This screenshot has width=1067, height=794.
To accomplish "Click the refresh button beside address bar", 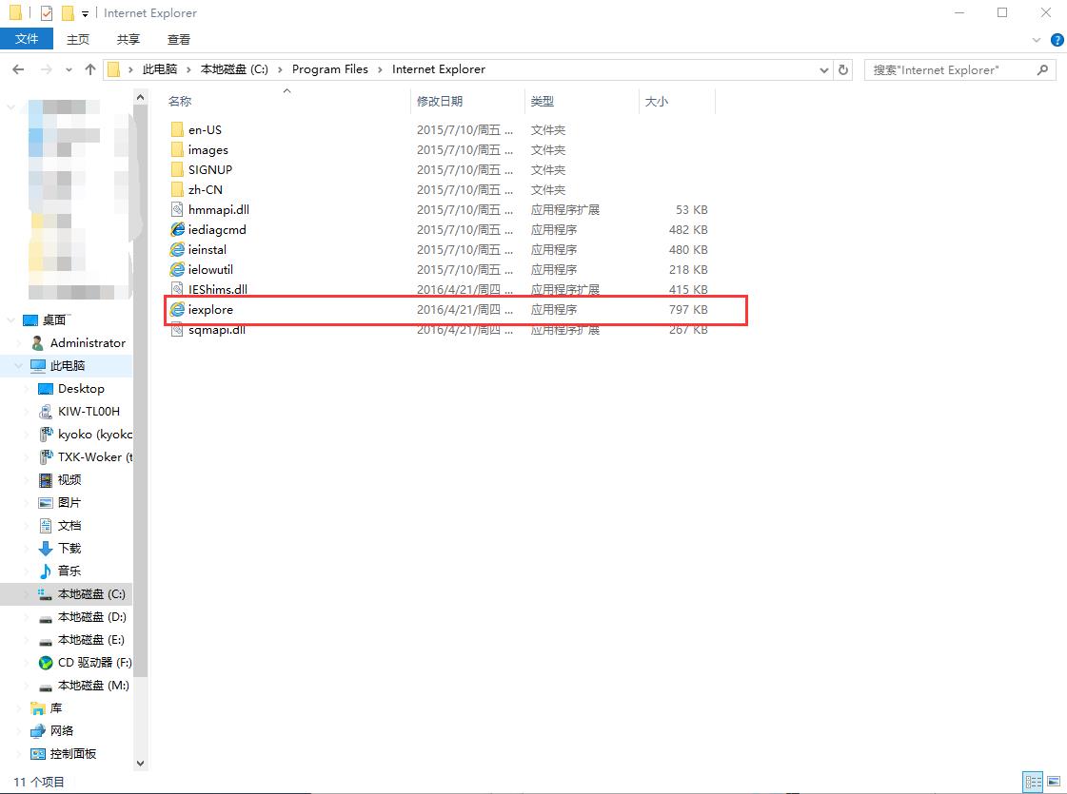I will coord(843,69).
